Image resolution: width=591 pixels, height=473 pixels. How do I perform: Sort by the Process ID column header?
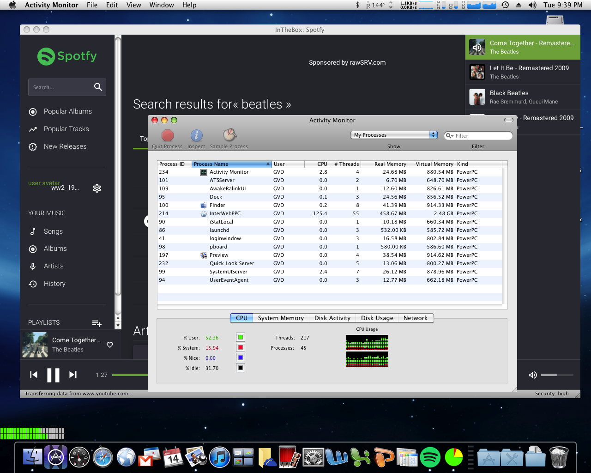pos(174,164)
